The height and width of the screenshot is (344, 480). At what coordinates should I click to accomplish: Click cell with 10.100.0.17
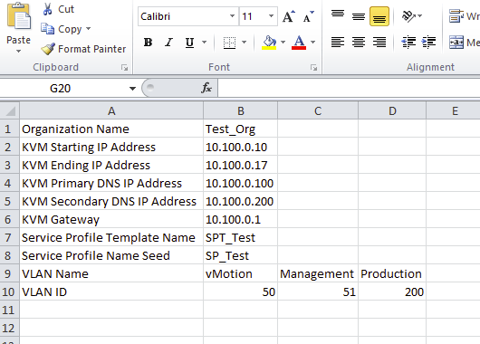coord(241,165)
